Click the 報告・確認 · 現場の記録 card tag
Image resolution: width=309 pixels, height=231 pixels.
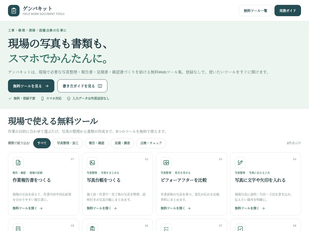pyautogui.click(x=28, y=173)
